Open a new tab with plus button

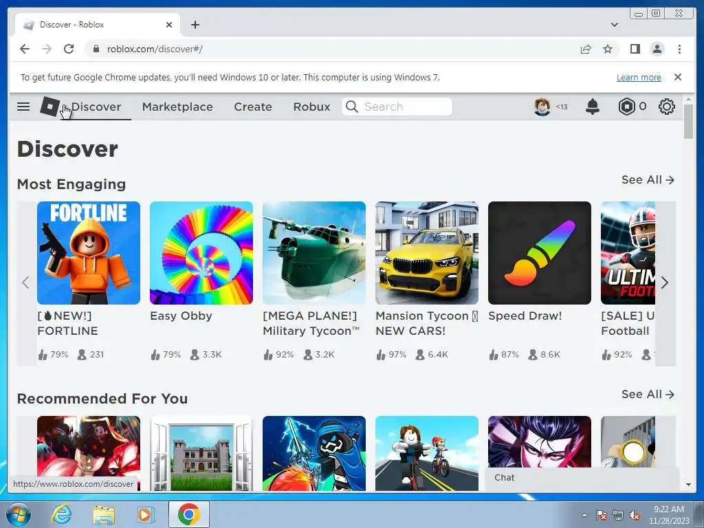pos(195,25)
